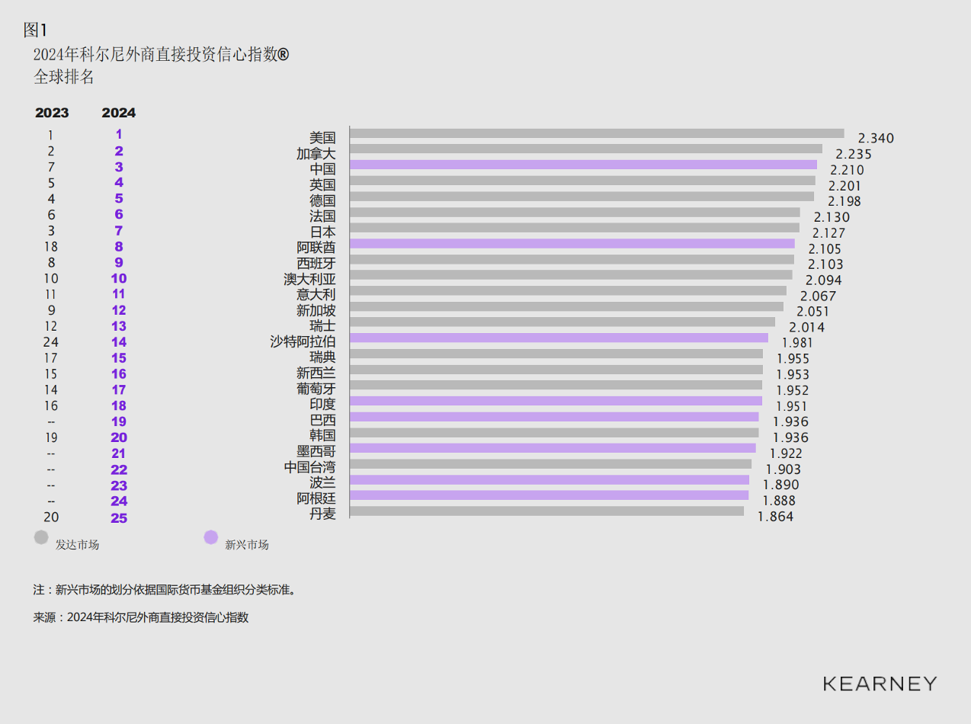Select the 阿联酋 country label
The height and width of the screenshot is (724, 971).
click(316, 248)
